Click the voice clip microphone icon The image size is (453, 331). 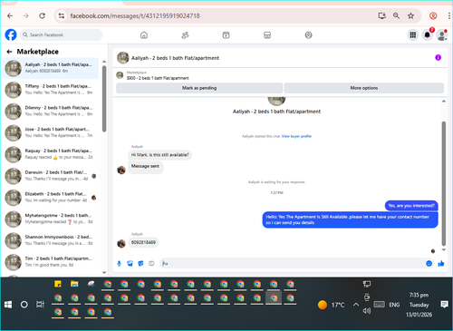pos(119,264)
